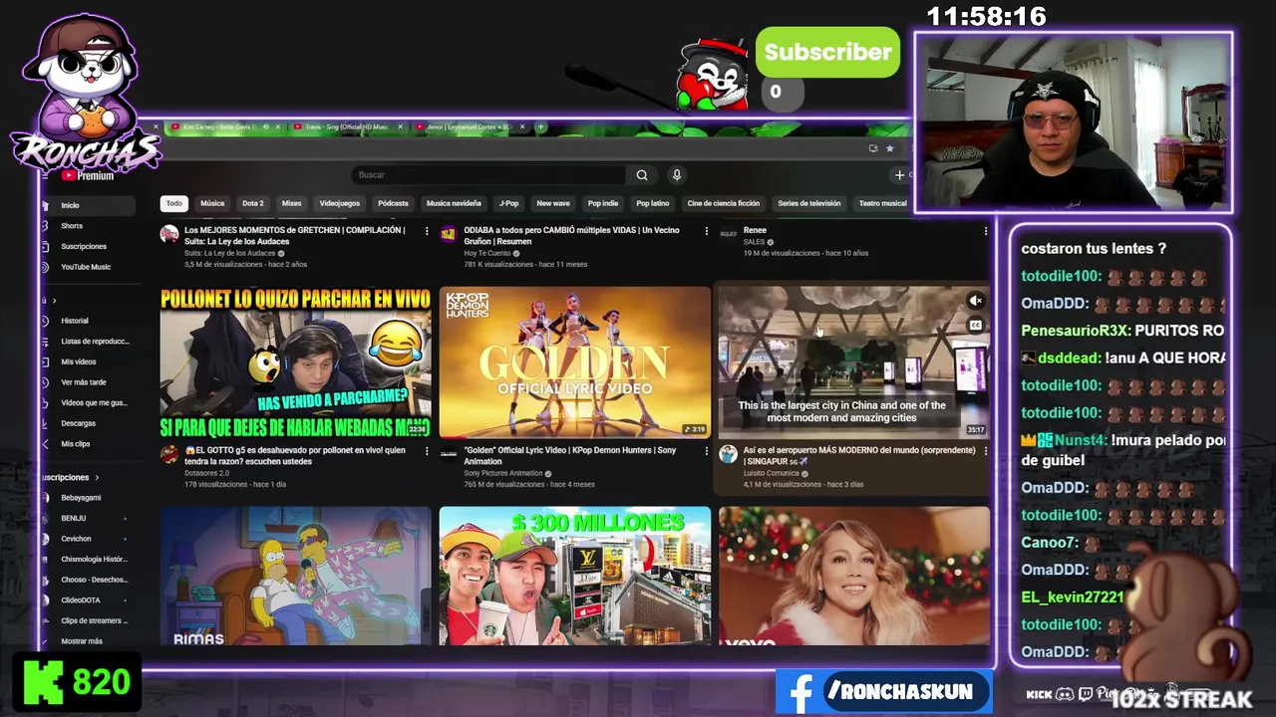
Task: Toggle captions on airport preview thumbnail
Action: (x=976, y=325)
